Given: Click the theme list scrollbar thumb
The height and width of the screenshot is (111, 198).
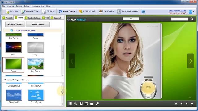Looking at the screenshot, I should point(62,51).
